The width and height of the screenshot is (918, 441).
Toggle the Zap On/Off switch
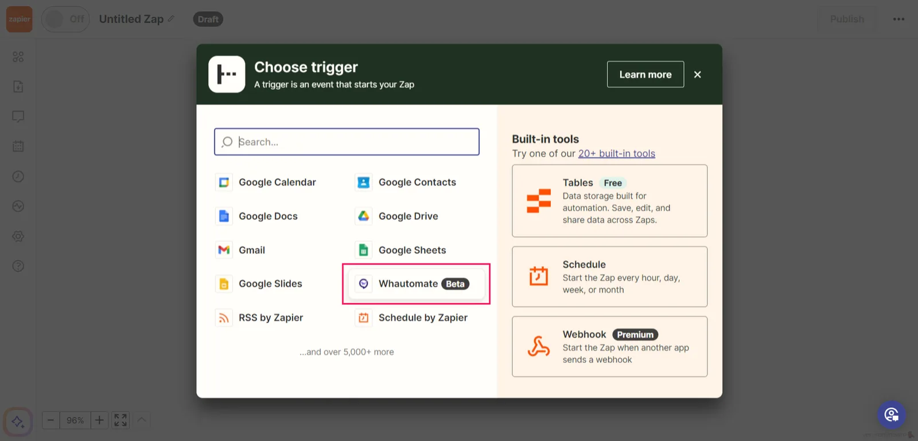point(65,19)
